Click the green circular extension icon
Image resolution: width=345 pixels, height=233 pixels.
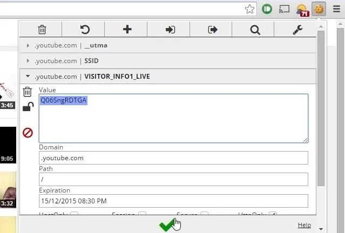[267, 9]
